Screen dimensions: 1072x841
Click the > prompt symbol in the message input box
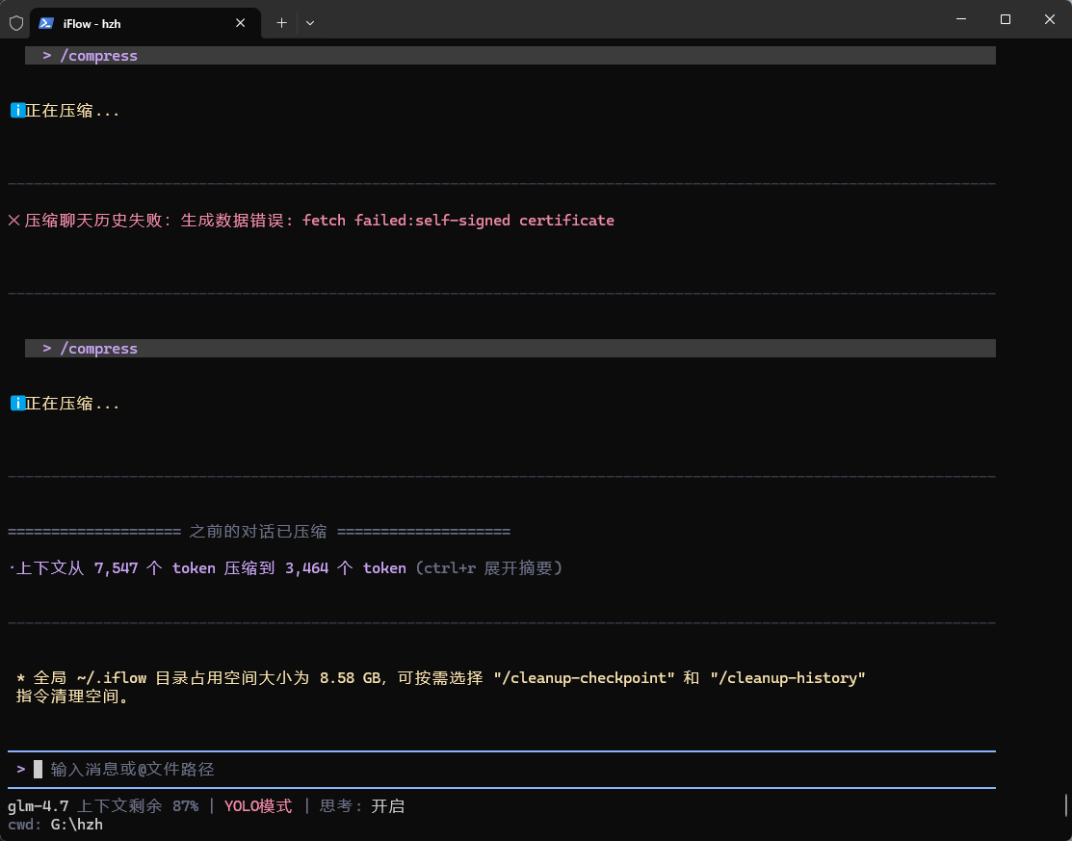pyautogui.click(x=21, y=769)
